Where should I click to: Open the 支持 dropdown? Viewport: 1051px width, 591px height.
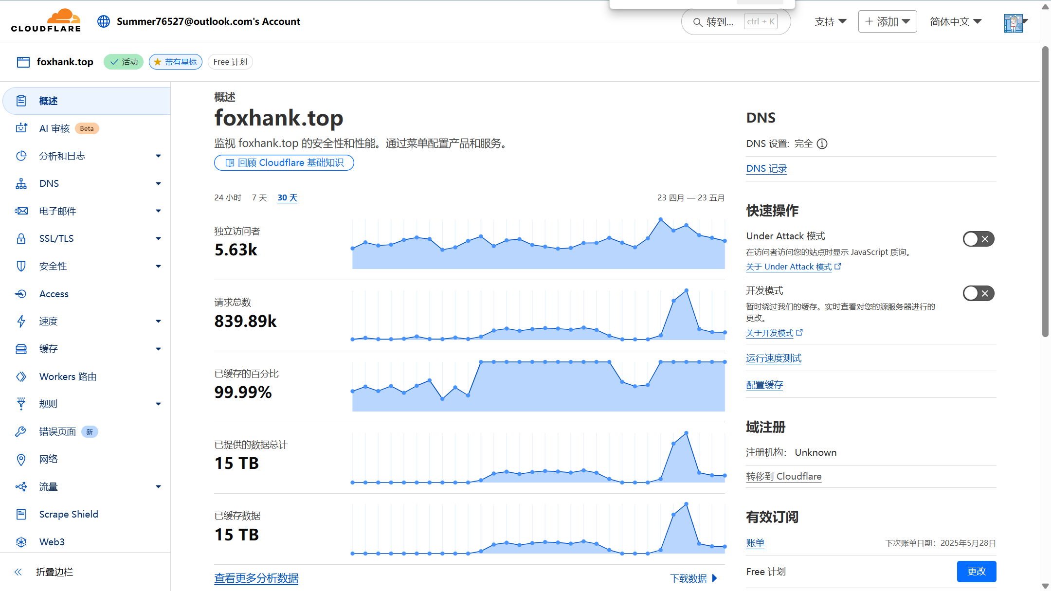click(831, 21)
